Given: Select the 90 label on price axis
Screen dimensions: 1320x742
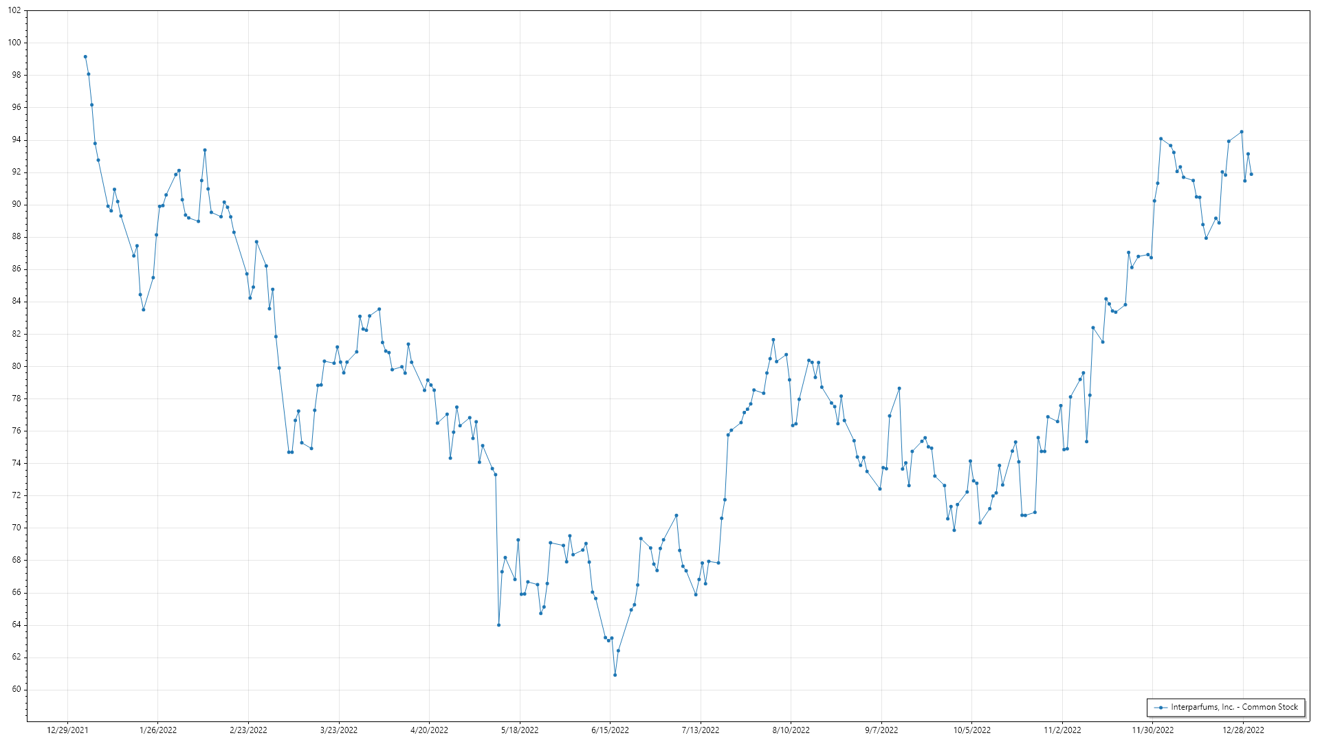Looking at the screenshot, I should (16, 205).
